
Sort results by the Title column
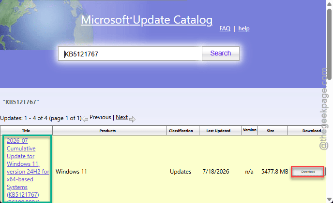26,131
